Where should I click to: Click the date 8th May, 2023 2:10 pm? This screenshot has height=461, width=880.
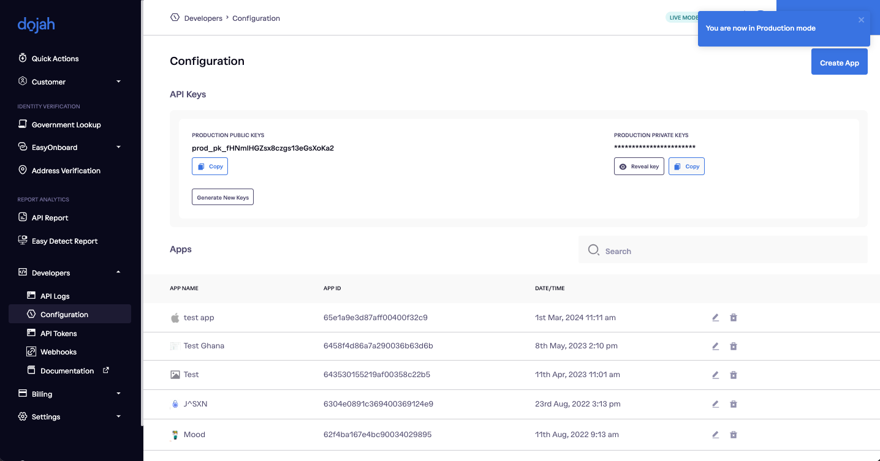coord(576,346)
